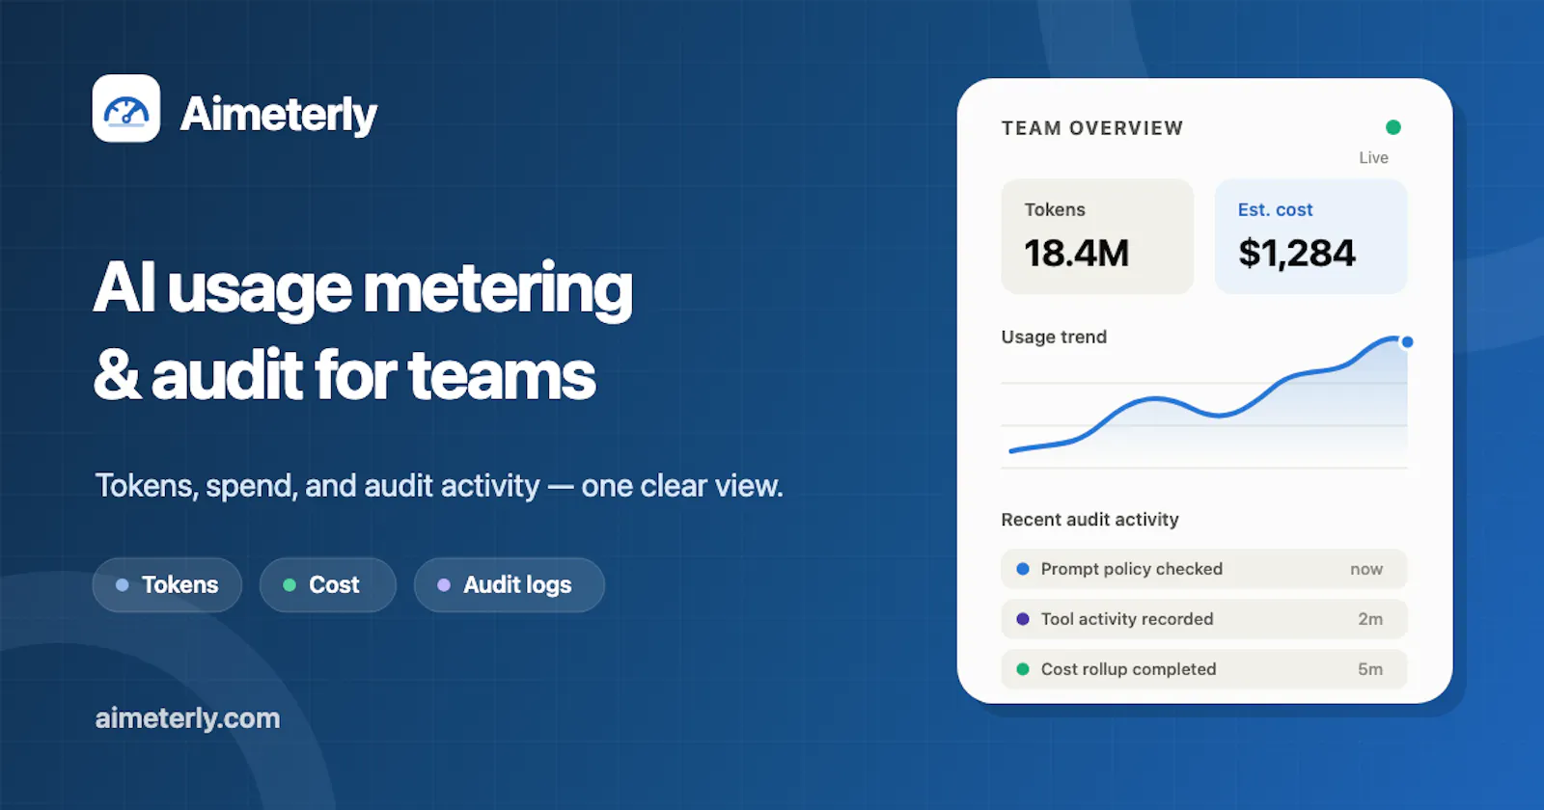
Task: Select the Tokens pill
Action: 167,585
